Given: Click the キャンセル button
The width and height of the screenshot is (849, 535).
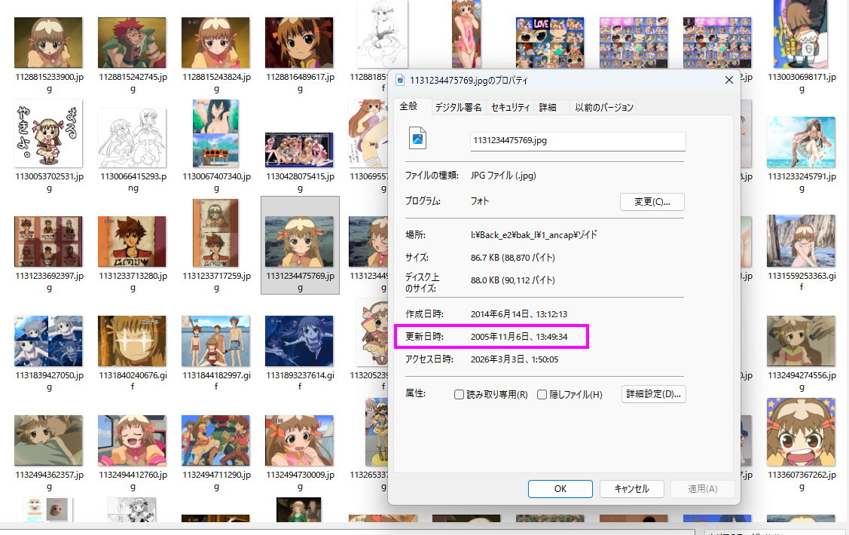Looking at the screenshot, I should coord(631,488).
